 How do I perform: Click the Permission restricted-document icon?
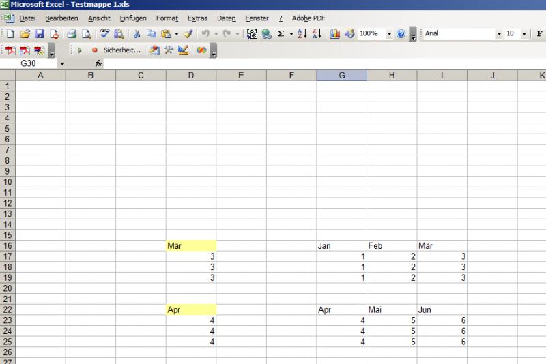(54, 33)
